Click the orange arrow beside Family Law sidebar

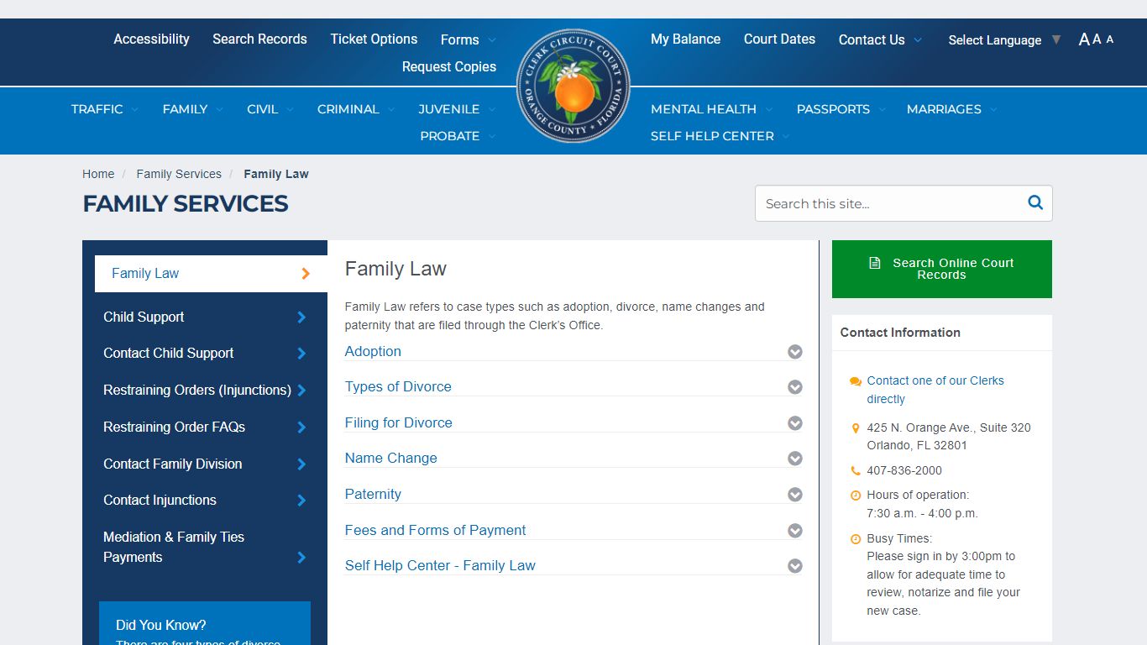pos(306,274)
